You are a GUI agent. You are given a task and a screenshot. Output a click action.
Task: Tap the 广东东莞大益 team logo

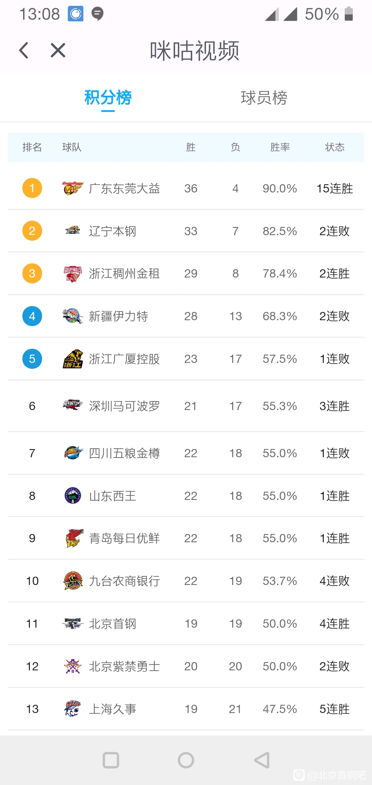(73, 188)
